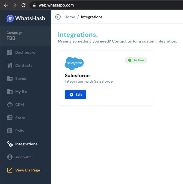Click the Polls ballot icon
The width and height of the screenshot is (183, 184).
(10, 131)
